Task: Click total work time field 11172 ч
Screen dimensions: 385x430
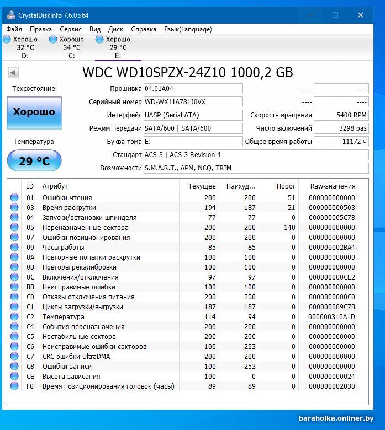Action: 341,142
